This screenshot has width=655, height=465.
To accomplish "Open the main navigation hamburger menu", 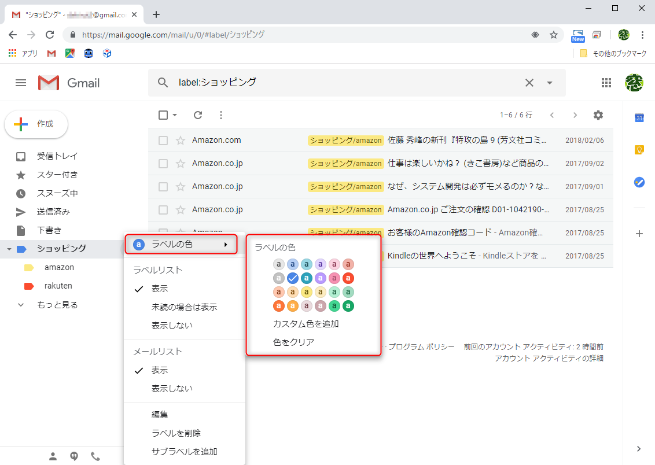I will click(x=21, y=83).
